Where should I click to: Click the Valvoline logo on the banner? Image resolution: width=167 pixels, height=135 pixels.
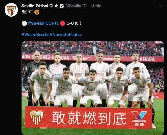(139, 118)
